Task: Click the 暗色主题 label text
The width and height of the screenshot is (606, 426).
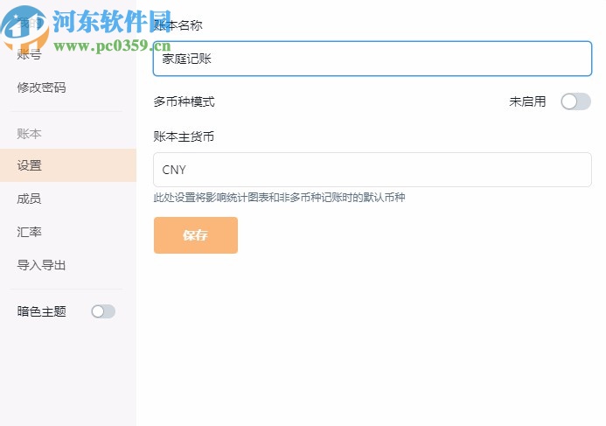Action: [41, 311]
